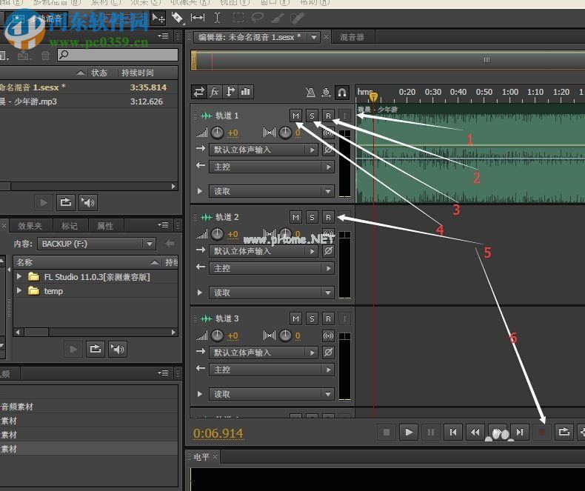Arm track 轨道 2 for recording
This screenshot has height=491, width=585.
(x=328, y=217)
